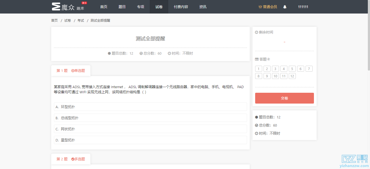Click the checkmark icon beside 总分数
This screenshot has width=370, height=169.
[256, 125]
